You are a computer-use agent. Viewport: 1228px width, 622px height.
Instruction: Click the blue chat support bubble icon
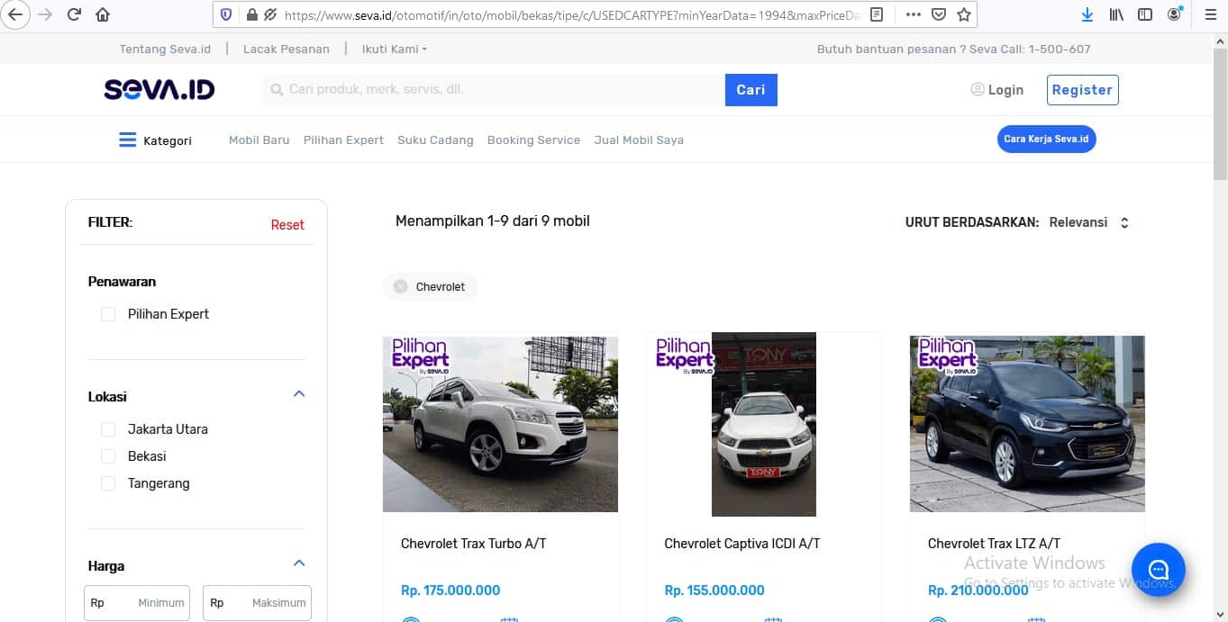tap(1158, 570)
